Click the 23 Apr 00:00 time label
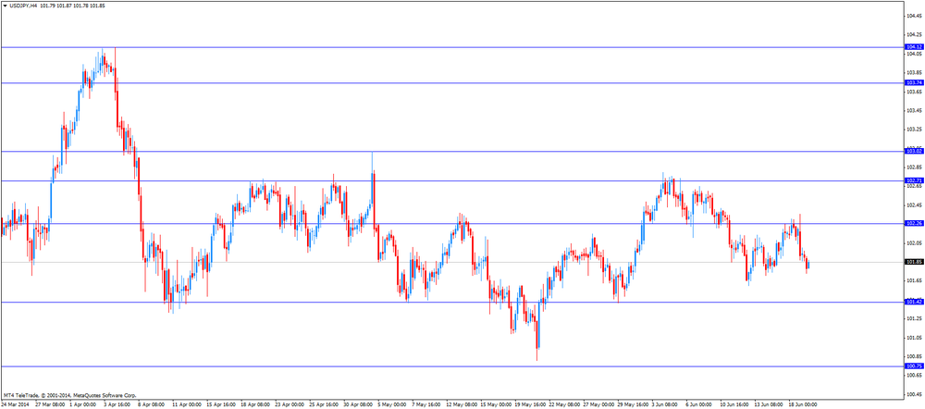Screen dimensions: 925x409 pyautogui.click(x=290, y=405)
